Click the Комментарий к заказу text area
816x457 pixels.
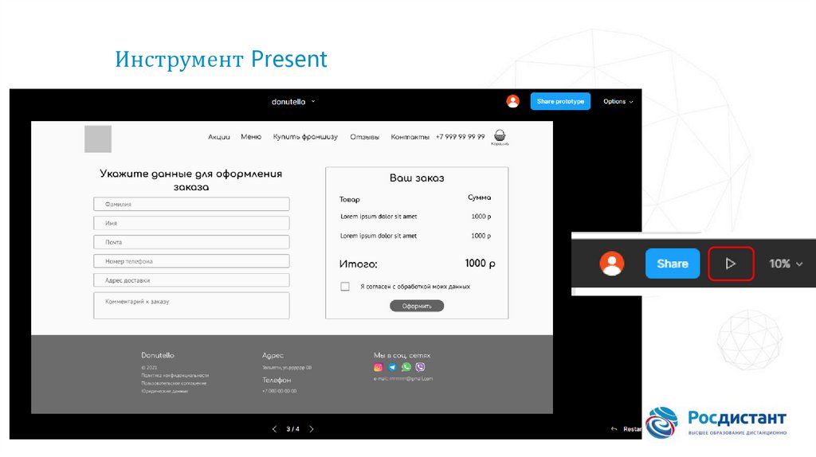[191, 306]
